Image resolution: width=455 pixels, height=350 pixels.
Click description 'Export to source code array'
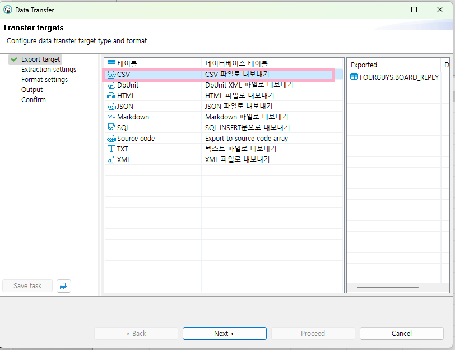point(247,139)
